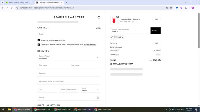
Task: Reload the checkout page
Action: pos(12,8)
